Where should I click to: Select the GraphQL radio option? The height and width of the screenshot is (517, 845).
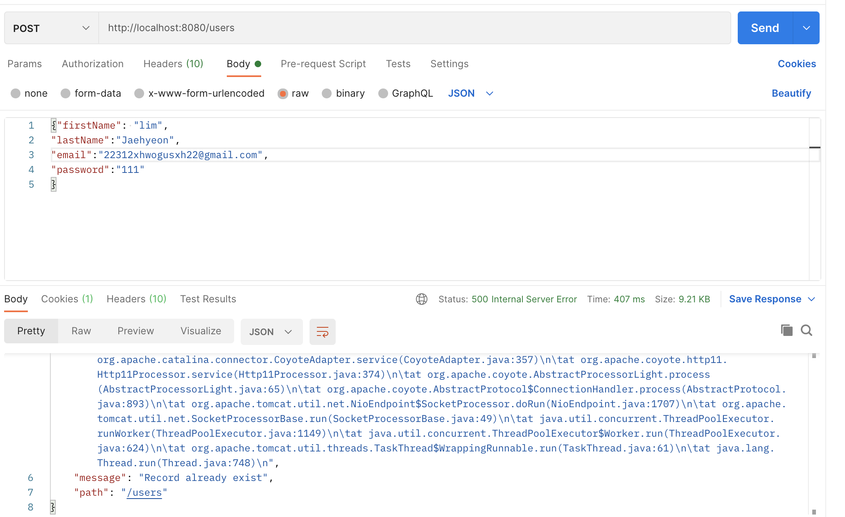point(383,93)
